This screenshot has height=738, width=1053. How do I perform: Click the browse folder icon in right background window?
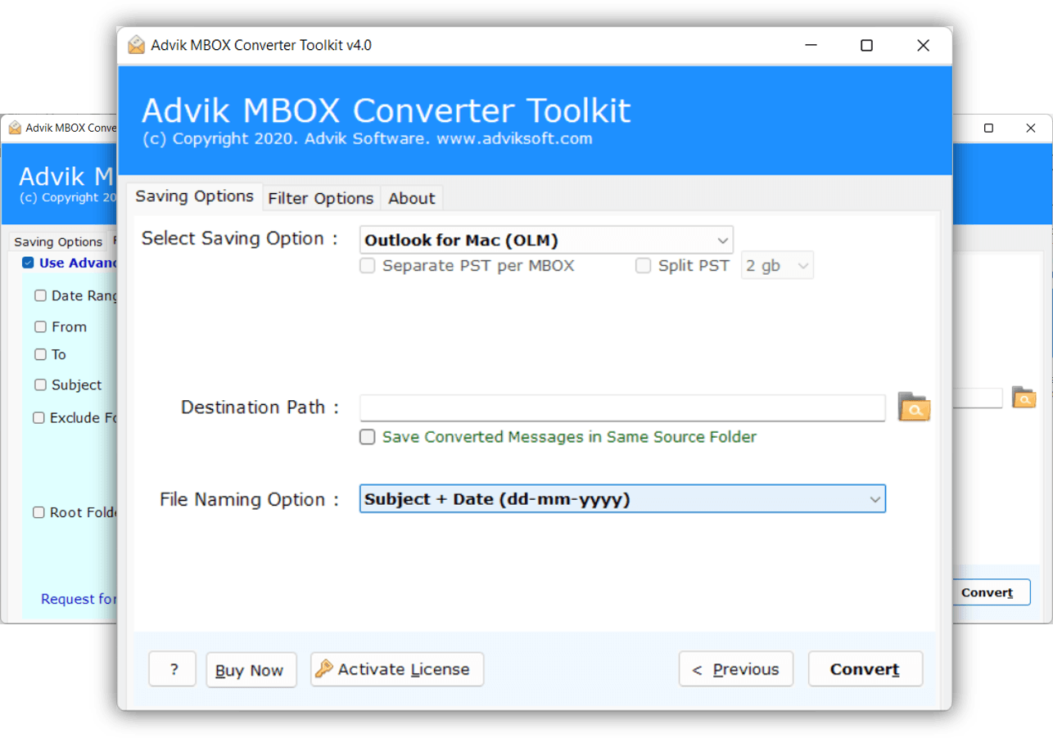(1024, 398)
